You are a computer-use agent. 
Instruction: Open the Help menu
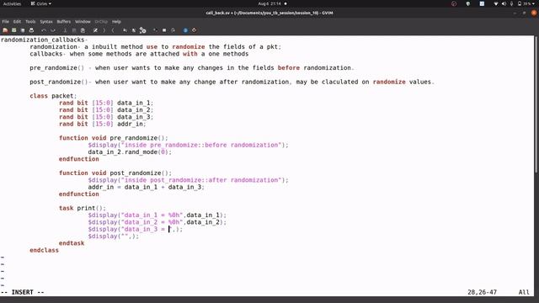point(116,22)
